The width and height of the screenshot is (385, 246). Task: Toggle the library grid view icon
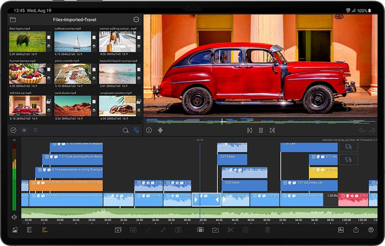click(136, 130)
